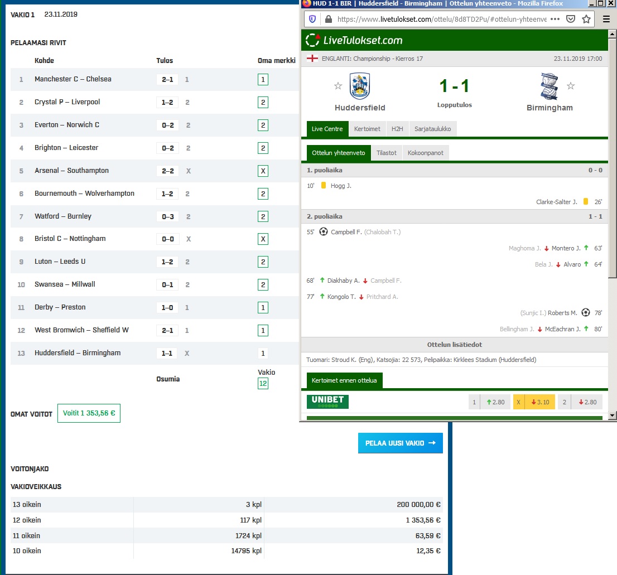617x575 pixels.
Task: Click the Huddersfield team crest
Action: coord(360,86)
